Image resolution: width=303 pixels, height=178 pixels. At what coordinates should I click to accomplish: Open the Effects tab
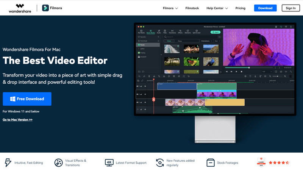180,32
